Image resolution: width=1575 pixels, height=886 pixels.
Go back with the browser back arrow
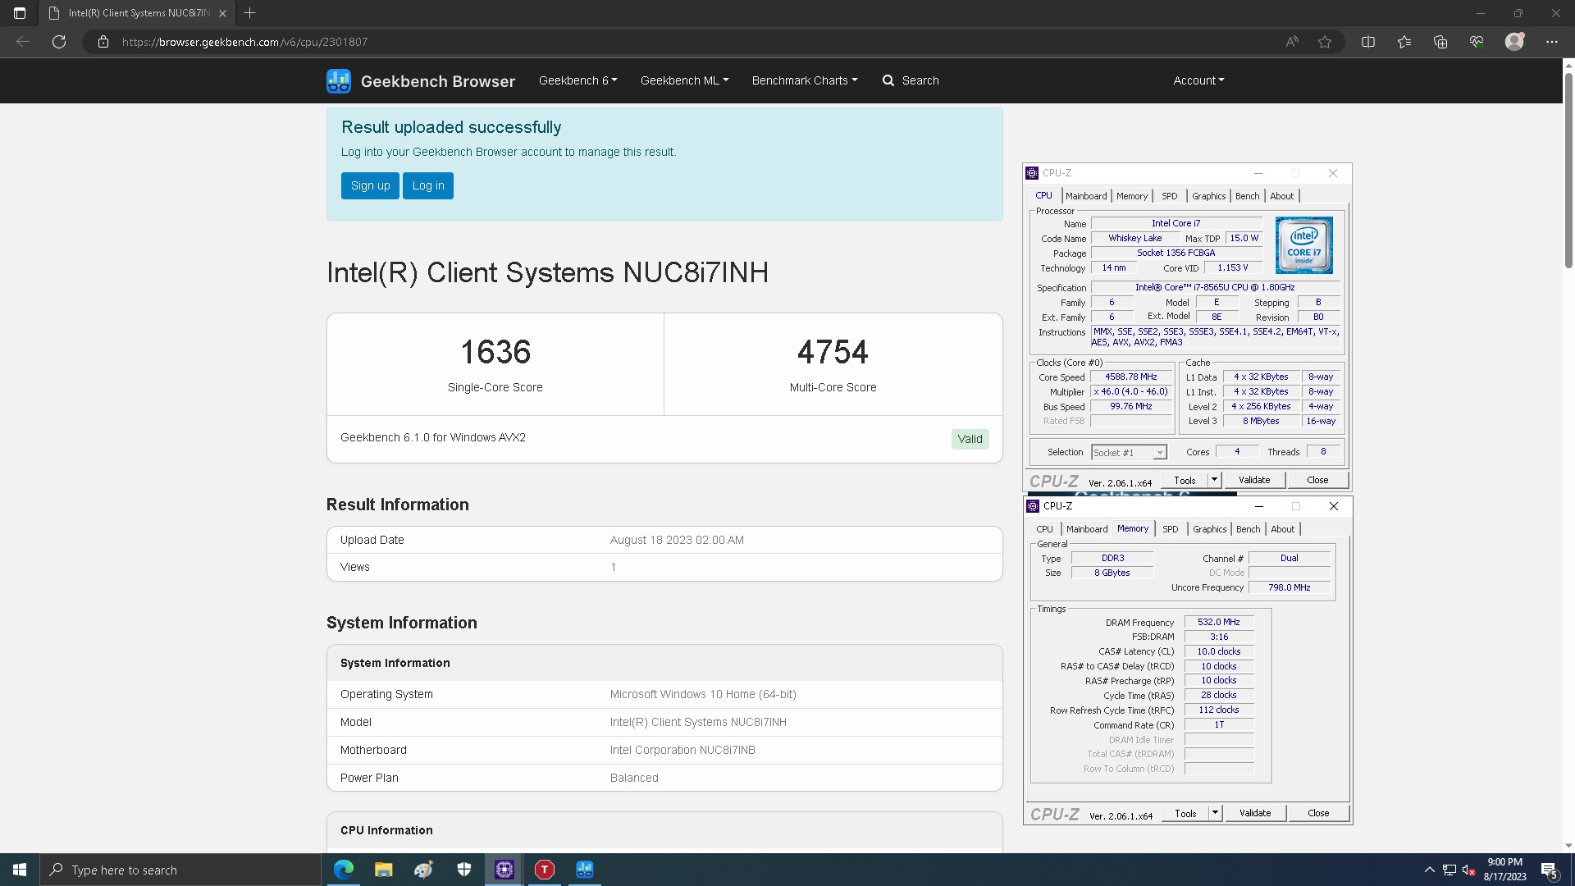point(23,42)
